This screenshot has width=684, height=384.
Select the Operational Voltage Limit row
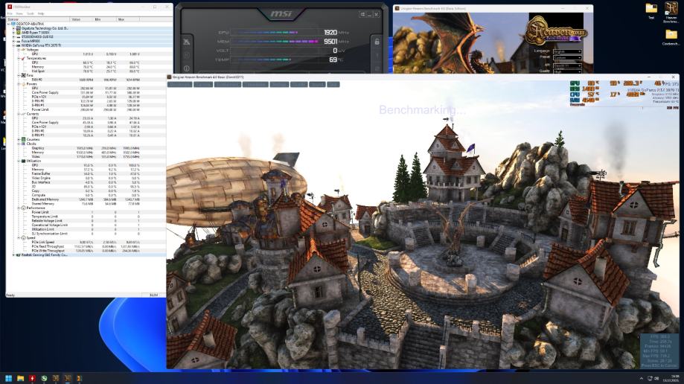pos(86,225)
